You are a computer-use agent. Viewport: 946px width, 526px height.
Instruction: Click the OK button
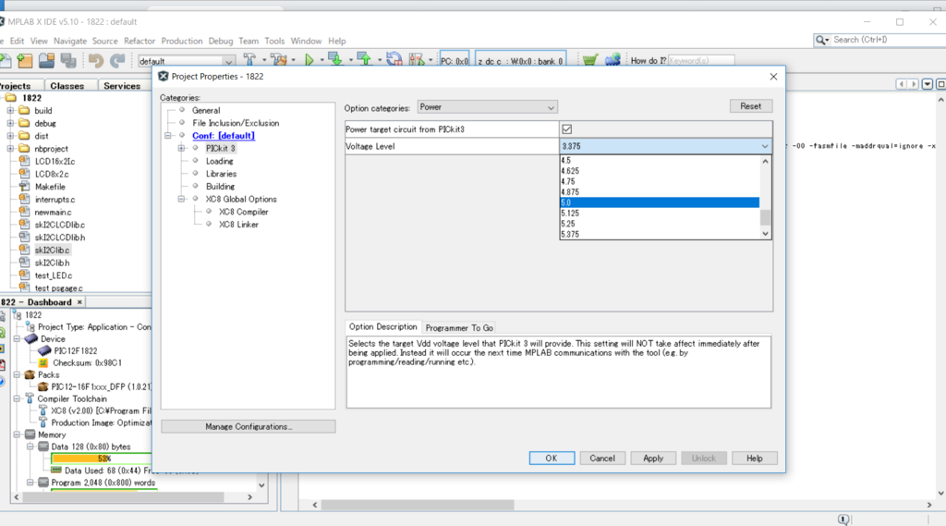(552, 459)
